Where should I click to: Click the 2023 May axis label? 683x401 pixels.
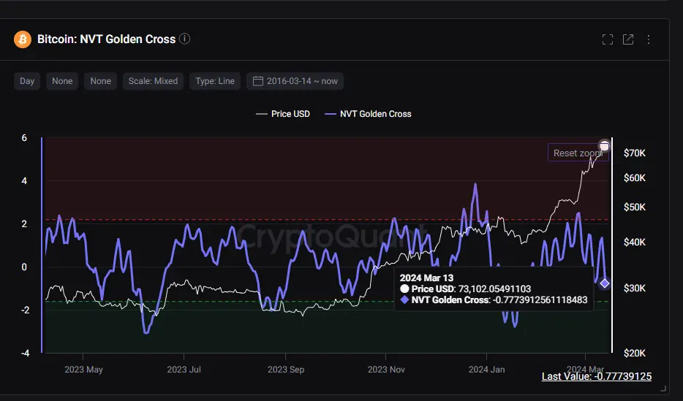(x=83, y=370)
